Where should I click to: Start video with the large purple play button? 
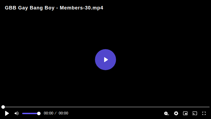105,60
